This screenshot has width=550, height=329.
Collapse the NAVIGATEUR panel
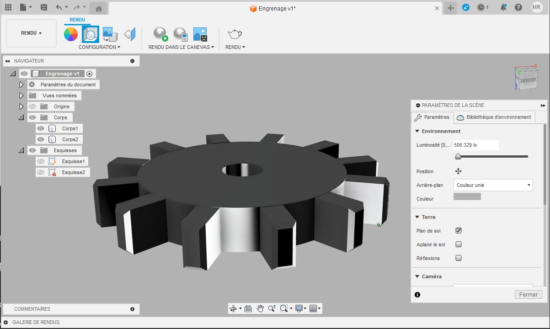coord(7,61)
